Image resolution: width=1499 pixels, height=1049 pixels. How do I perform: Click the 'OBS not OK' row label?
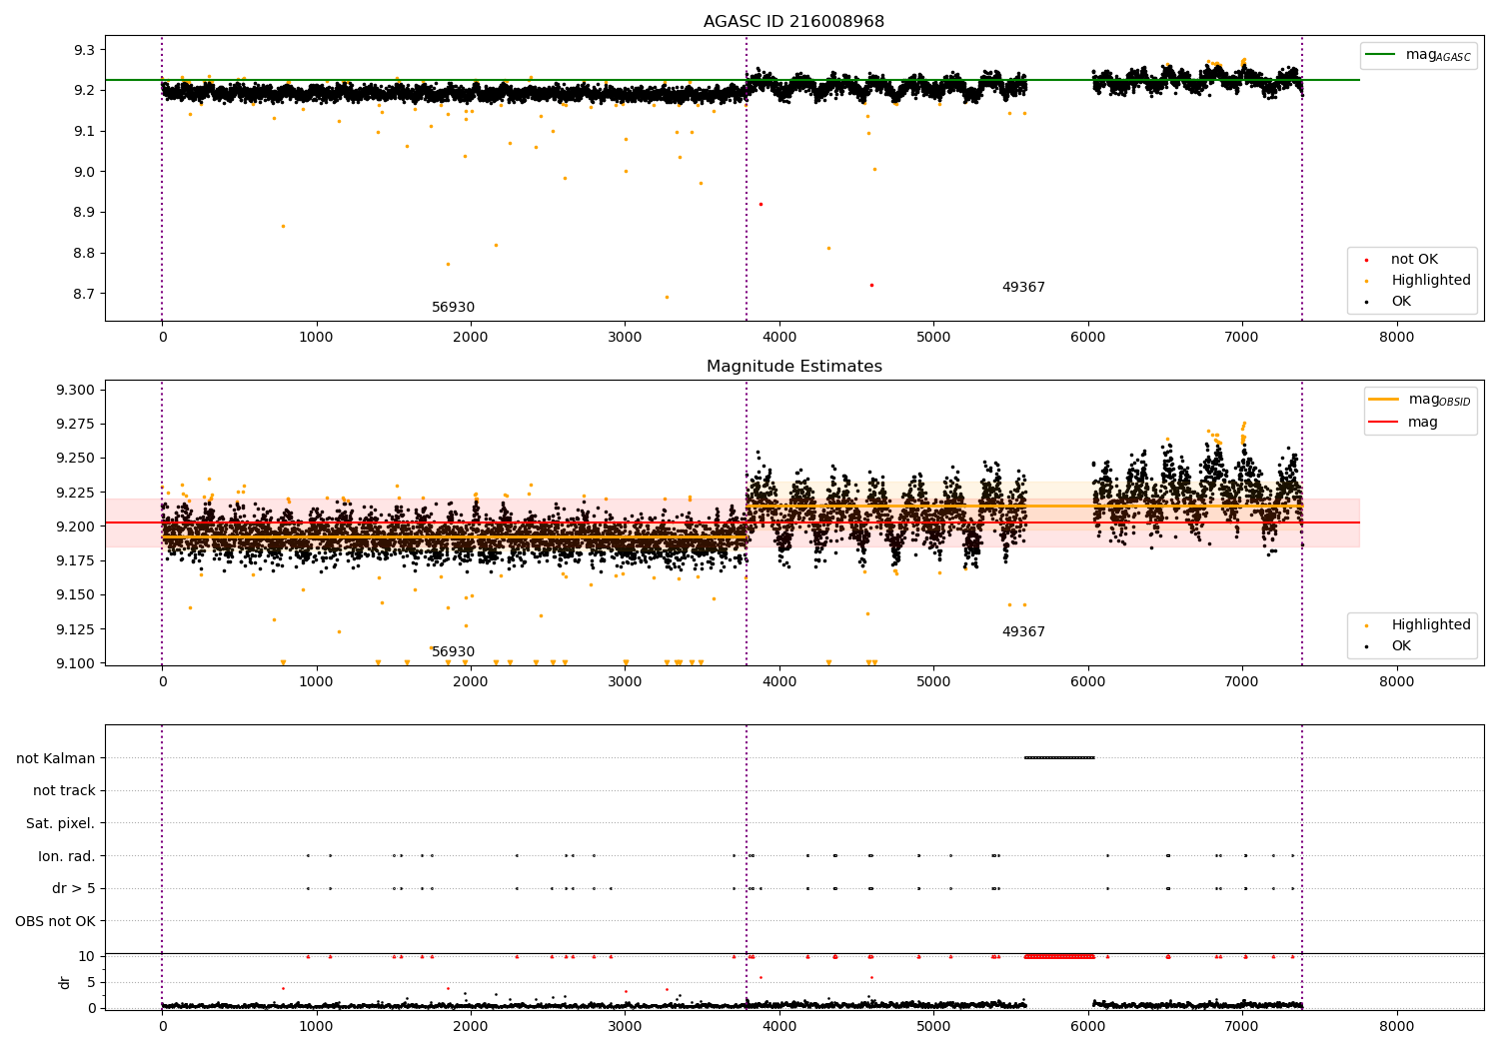tap(55, 922)
